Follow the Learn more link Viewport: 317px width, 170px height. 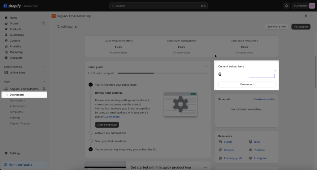click(x=112, y=117)
